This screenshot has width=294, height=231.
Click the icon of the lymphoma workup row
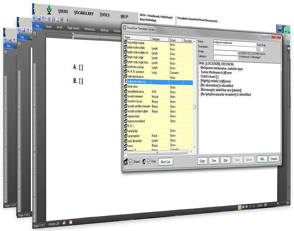pos(126,66)
